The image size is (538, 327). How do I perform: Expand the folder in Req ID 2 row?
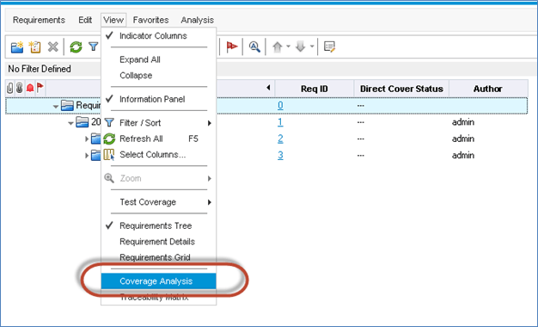87,139
